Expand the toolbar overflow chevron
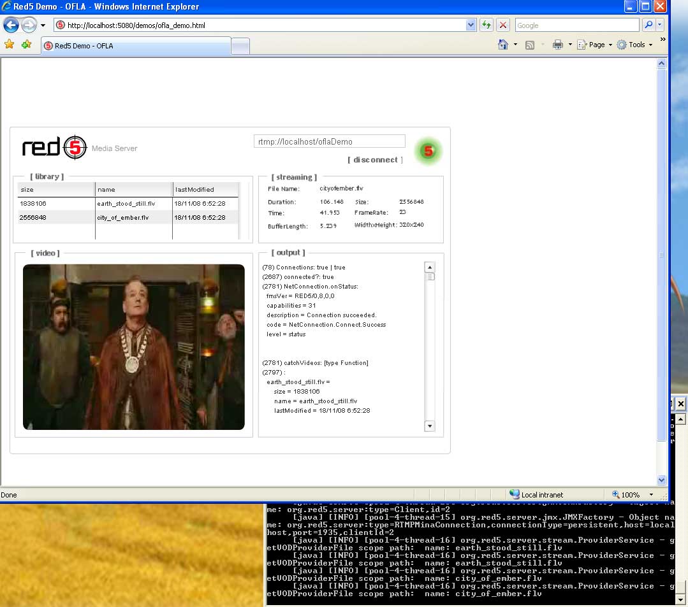The width and height of the screenshot is (688, 607). click(662, 39)
